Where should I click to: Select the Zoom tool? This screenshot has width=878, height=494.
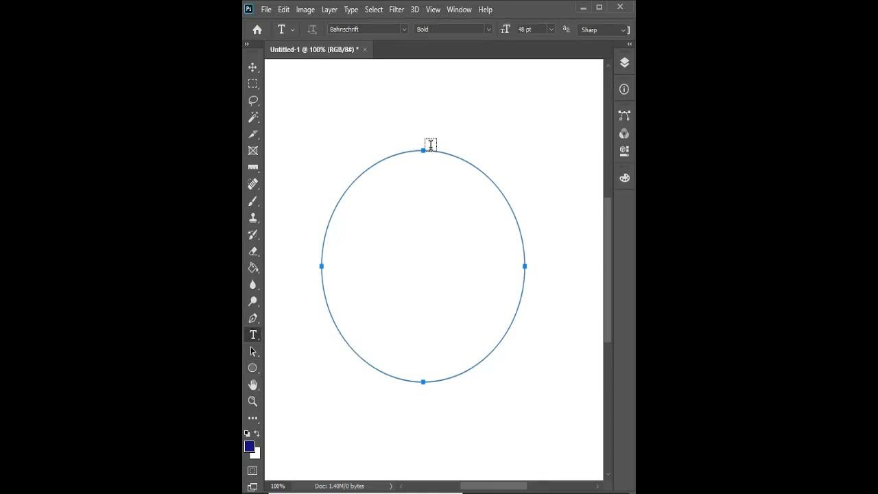[253, 401]
